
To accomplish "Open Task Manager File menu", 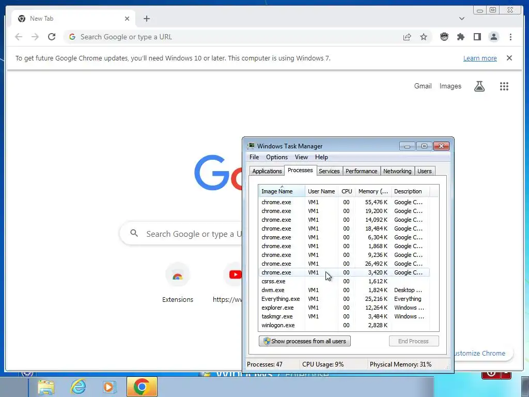I will 254,157.
